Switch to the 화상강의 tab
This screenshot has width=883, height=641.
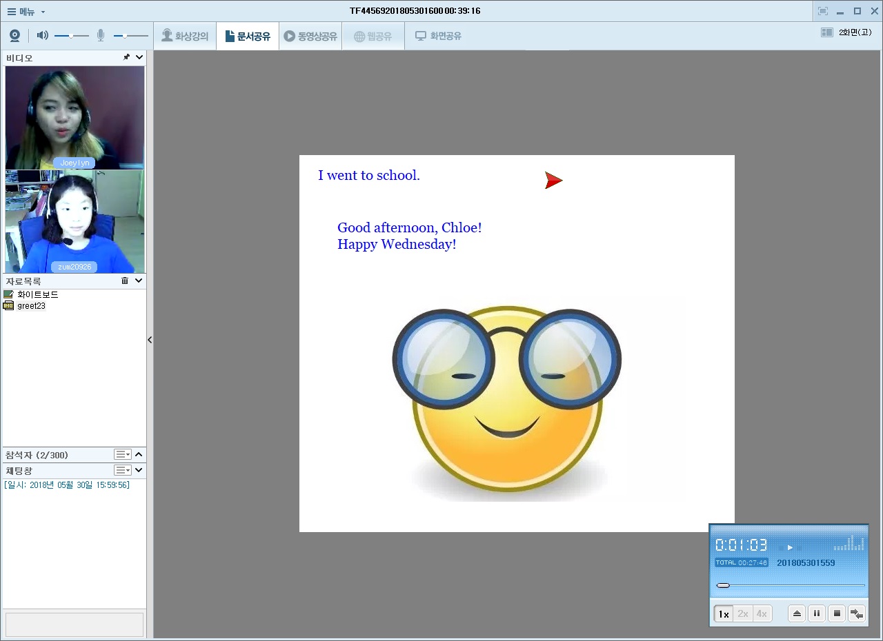pyautogui.click(x=184, y=36)
